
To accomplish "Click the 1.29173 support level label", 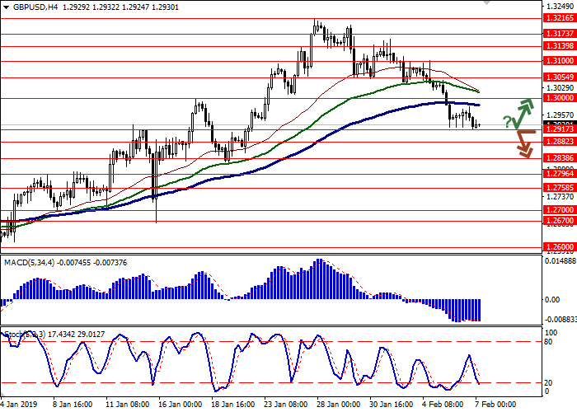I will click(x=559, y=129).
